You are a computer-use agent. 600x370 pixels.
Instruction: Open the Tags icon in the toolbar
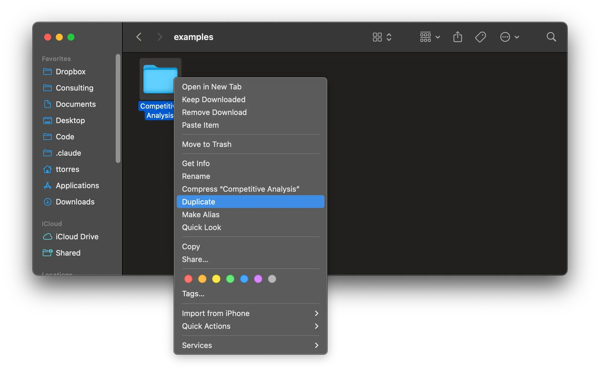coord(480,37)
